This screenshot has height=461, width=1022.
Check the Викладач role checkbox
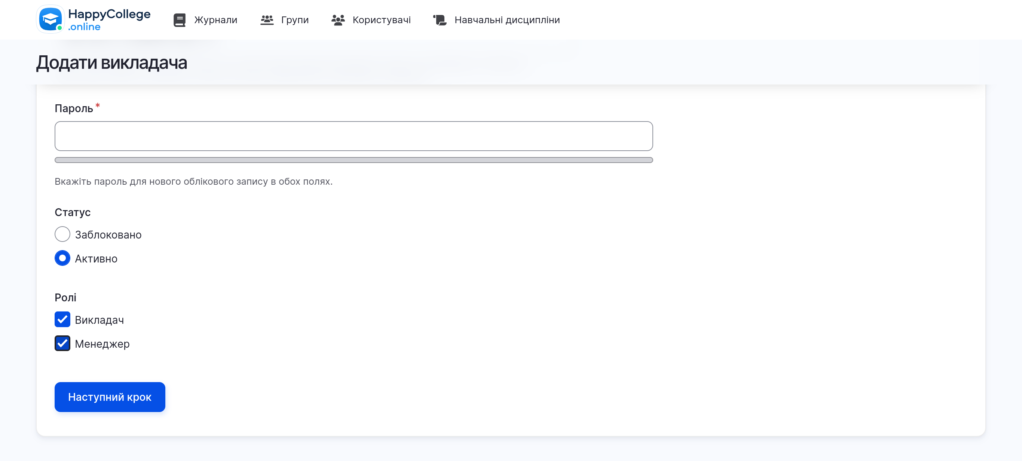click(62, 320)
